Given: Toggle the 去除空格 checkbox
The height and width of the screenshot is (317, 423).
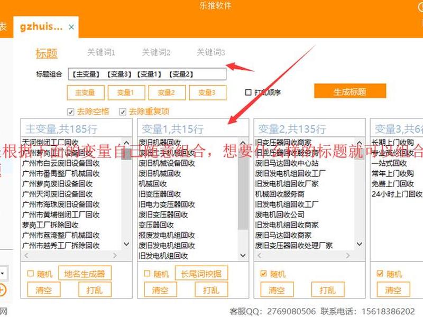Looking at the screenshot, I should tap(70, 111).
